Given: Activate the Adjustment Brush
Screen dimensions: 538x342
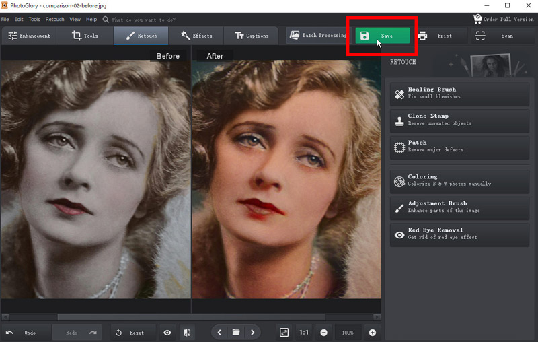Looking at the screenshot, I should pyautogui.click(x=459, y=207).
